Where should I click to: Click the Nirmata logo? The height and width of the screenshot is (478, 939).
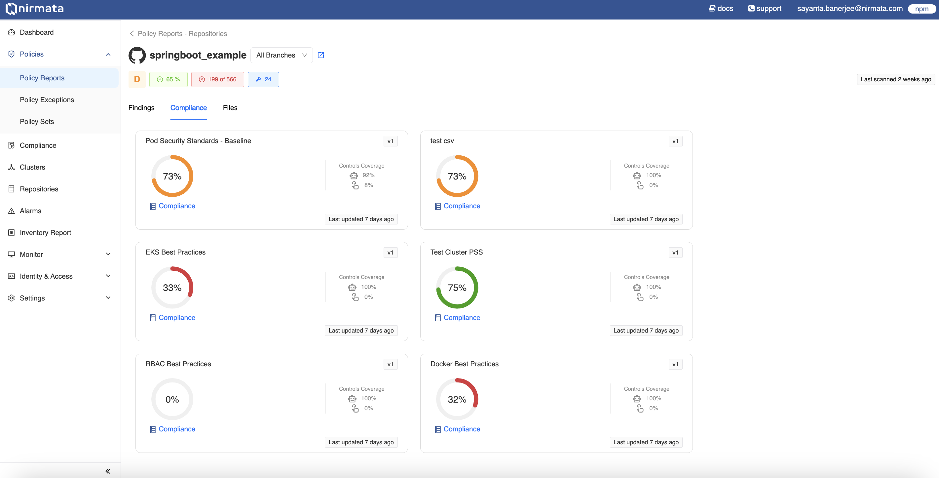click(x=35, y=8)
